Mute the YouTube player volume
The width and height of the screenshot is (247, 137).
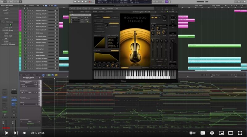pyautogui.click(x=25, y=133)
